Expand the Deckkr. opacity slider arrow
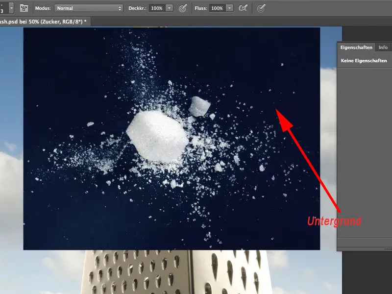The image size is (392, 294). point(169,8)
